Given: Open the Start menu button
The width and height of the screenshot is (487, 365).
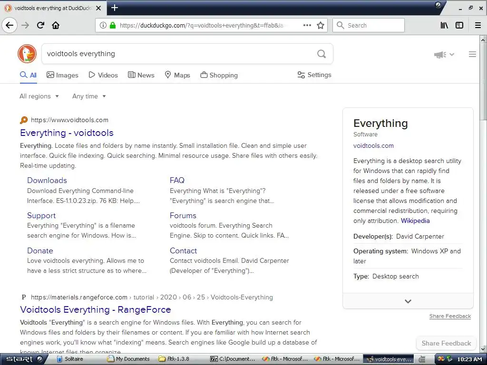Looking at the screenshot, I should pyautogui.click(x=24, y=359).
